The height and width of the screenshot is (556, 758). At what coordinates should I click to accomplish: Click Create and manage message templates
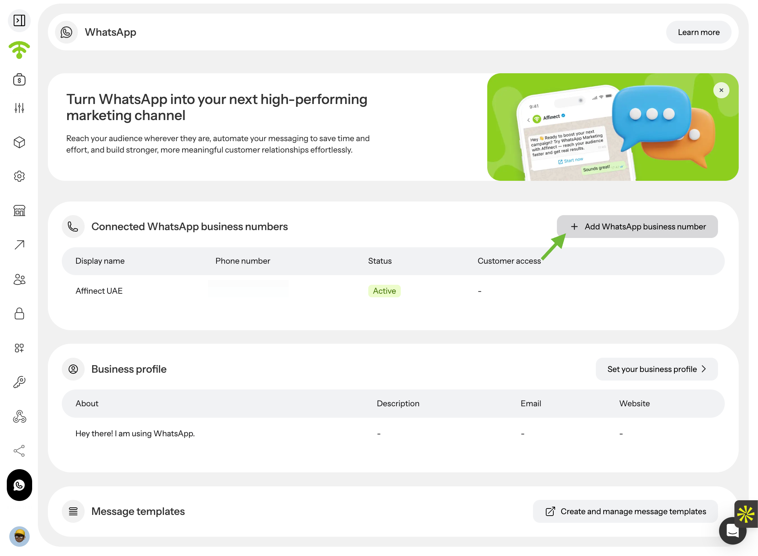click(625, 511)
